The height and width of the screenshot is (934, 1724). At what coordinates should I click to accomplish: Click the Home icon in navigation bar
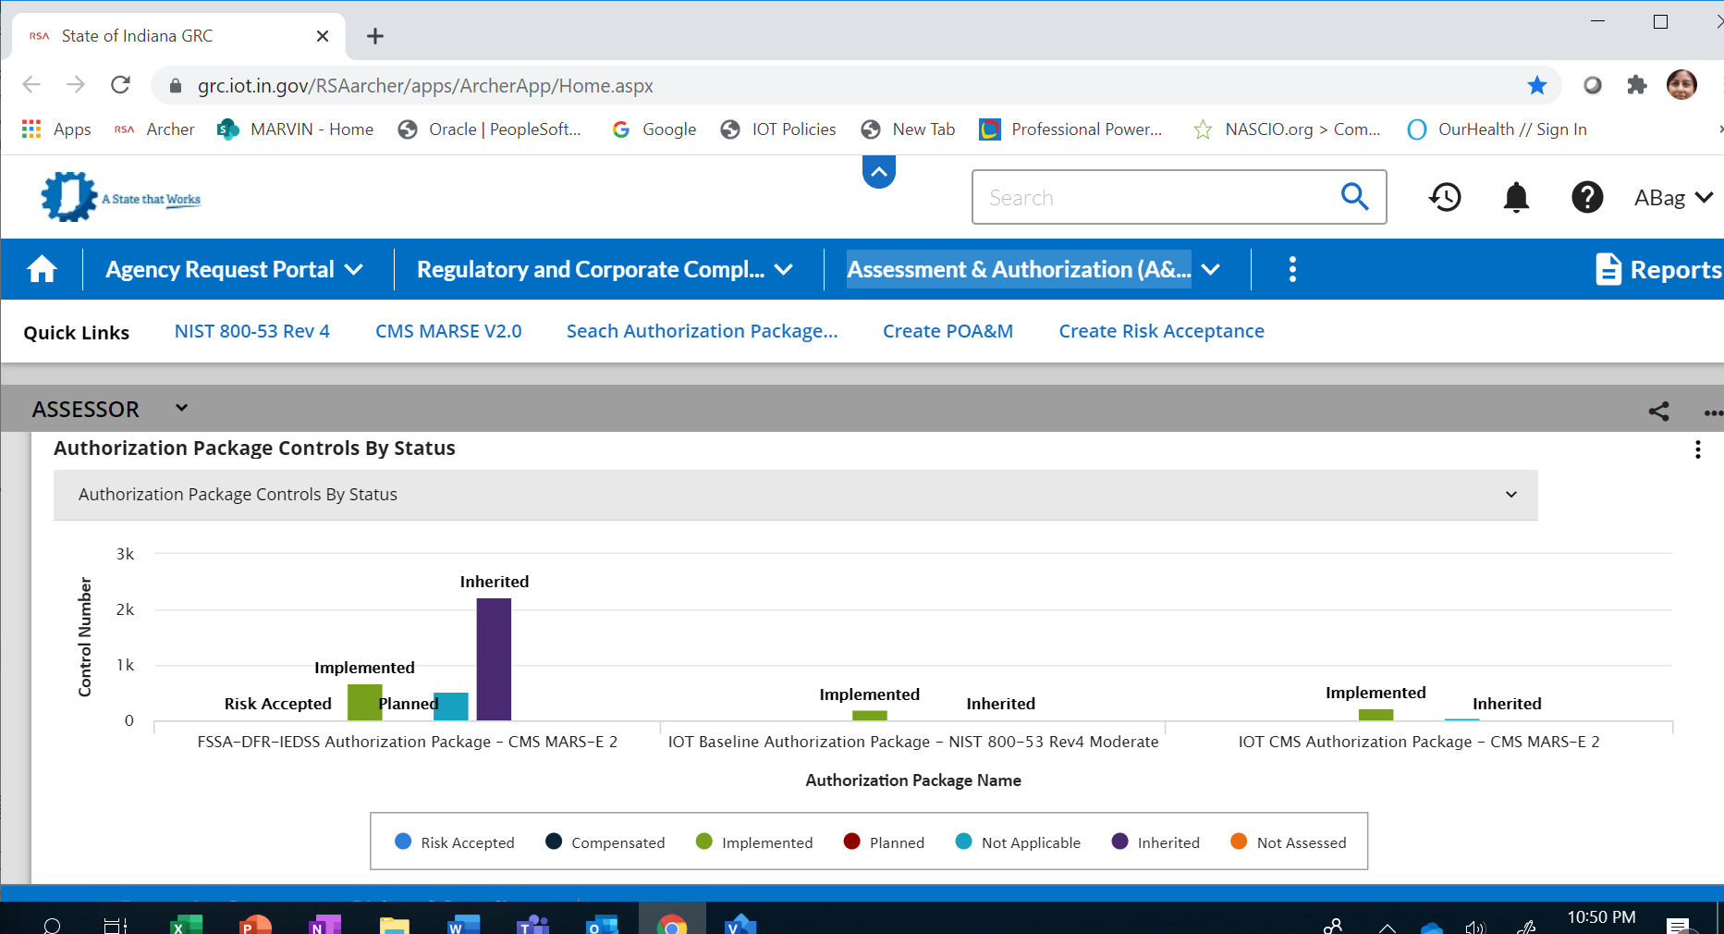[x=42, y=270]
